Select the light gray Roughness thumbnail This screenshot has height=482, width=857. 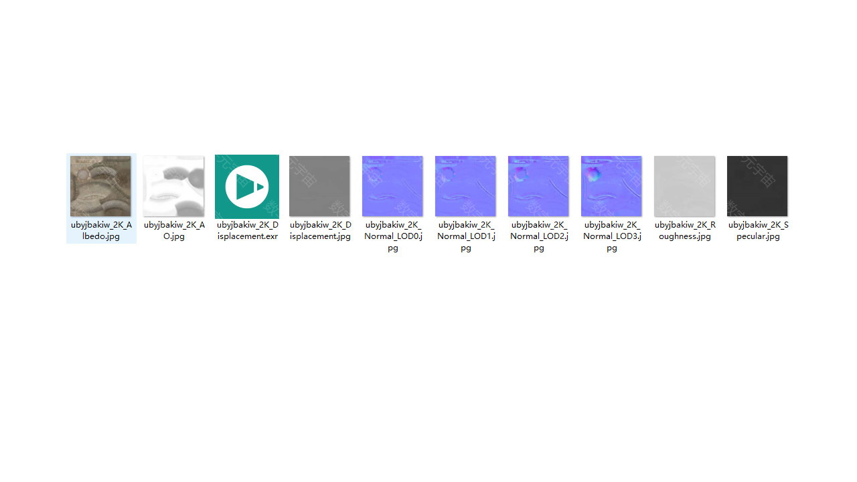click(x=684, y=186)
